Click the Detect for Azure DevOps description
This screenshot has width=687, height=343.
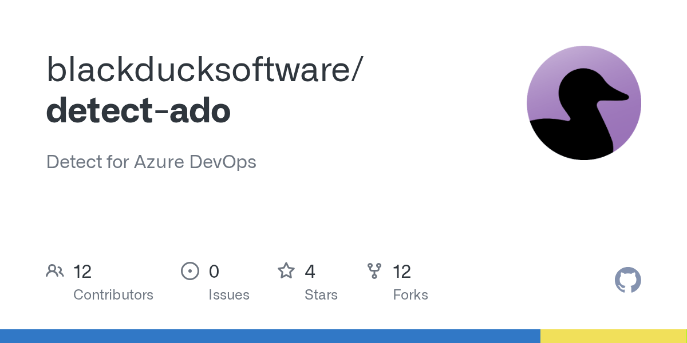151,162
